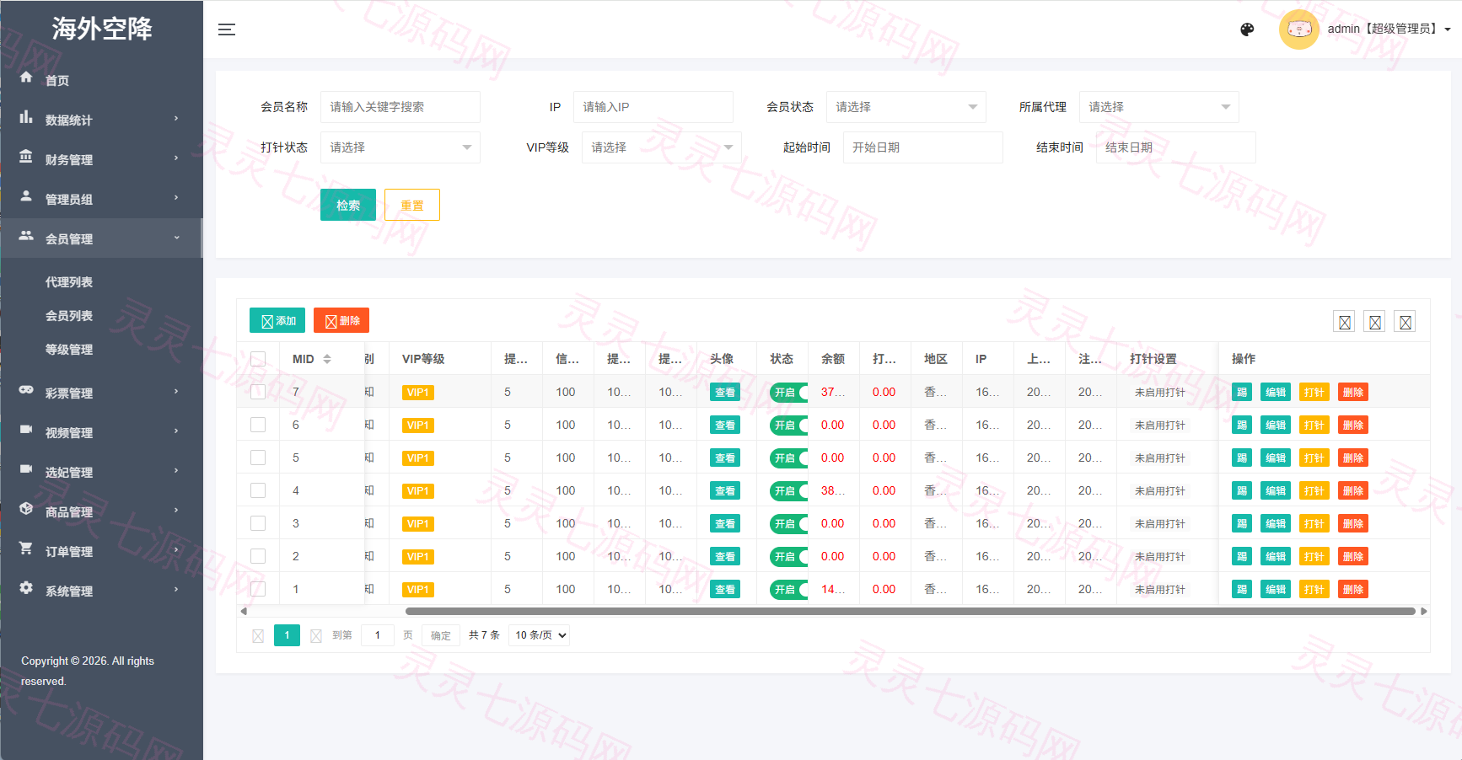Open 代理列表 in the sidebar

tap(69, 282)
